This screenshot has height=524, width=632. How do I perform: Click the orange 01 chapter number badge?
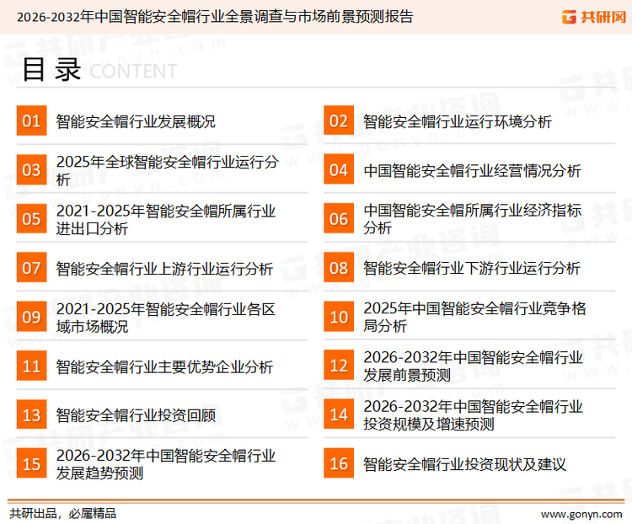(x=31, y=121)
